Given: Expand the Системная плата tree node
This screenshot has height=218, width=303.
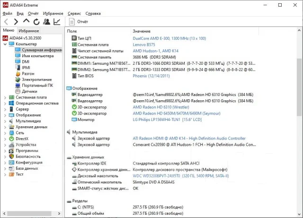Looking at the screenshot, I should pos(5,98).
